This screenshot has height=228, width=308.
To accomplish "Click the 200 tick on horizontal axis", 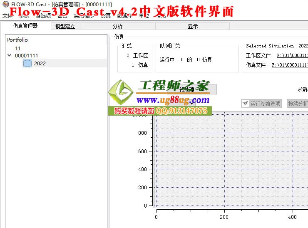I will click(x=224, y=217).
